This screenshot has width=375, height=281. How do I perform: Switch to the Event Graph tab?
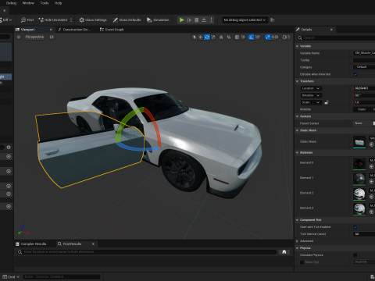coord(112,30)
